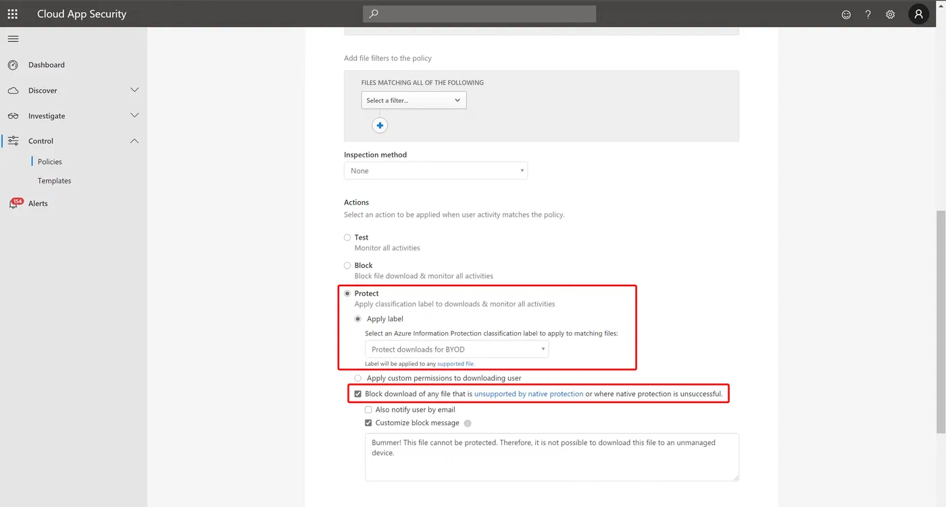
Task: Open the help question mark icon
Action: [x=868, y=14]
